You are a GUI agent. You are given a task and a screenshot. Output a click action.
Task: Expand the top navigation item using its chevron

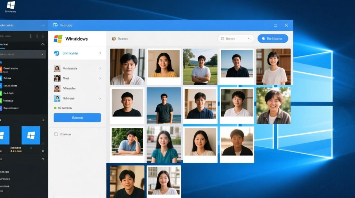click(x=100, y=53)
